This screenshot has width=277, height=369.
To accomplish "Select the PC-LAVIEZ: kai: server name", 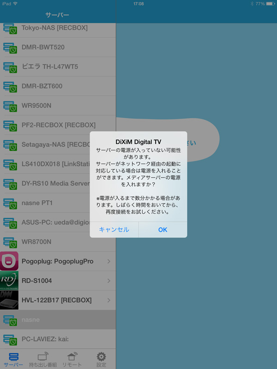I will click(x=45, y=339).
